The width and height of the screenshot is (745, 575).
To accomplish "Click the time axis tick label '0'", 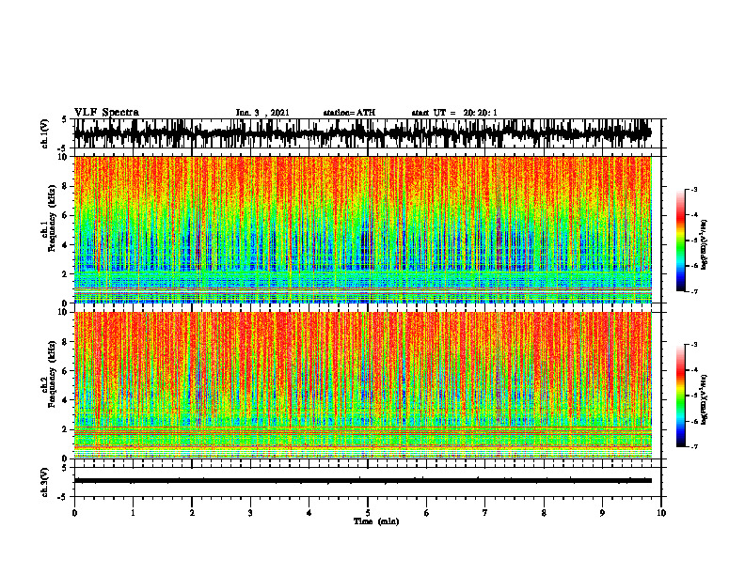I will [x=74, y=513].
